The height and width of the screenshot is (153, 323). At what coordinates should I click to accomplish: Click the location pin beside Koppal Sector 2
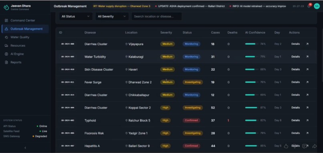[x=127, y=108]
